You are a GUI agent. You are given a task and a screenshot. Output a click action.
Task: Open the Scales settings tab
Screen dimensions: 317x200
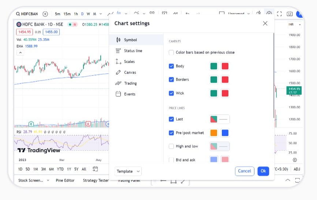[129, 62]
